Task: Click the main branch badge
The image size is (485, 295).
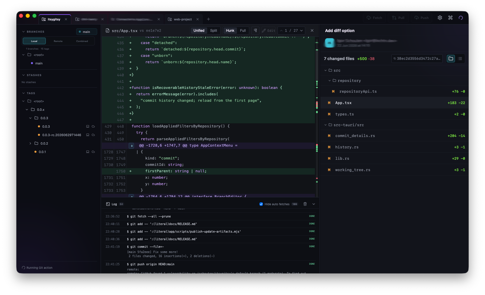Action: [x=86, y=32]
